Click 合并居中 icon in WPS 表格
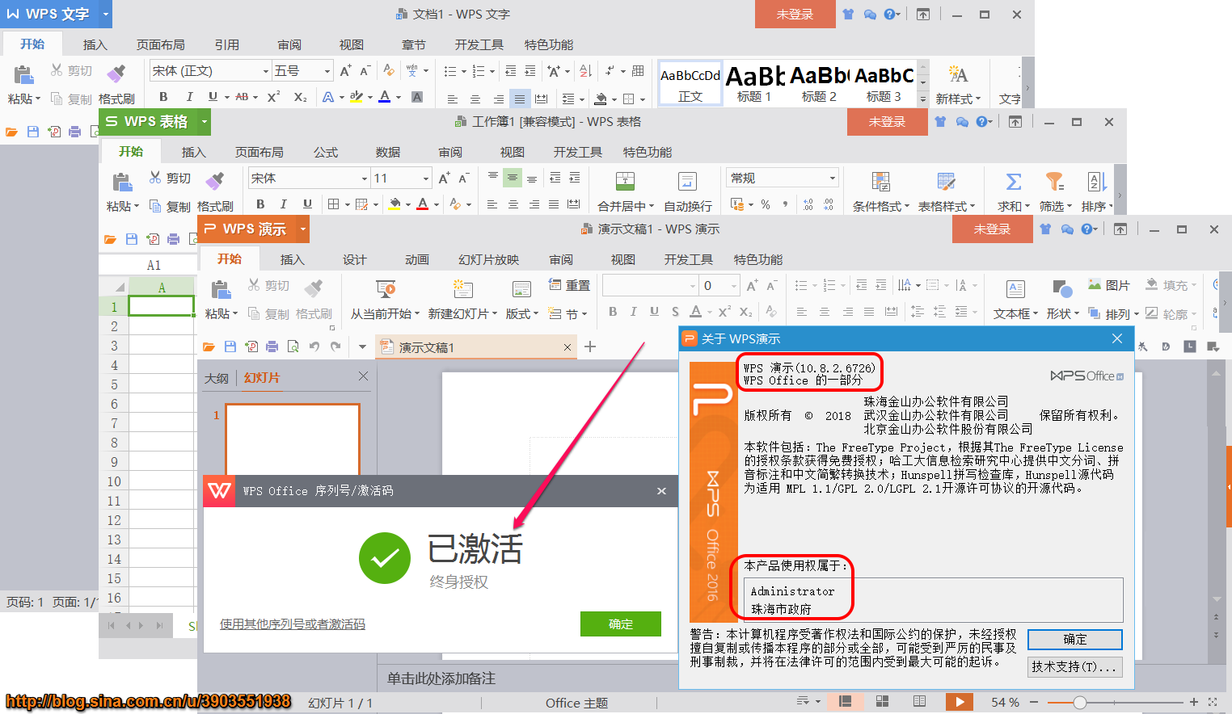The image size is (1232, 714). coord(625,181)
